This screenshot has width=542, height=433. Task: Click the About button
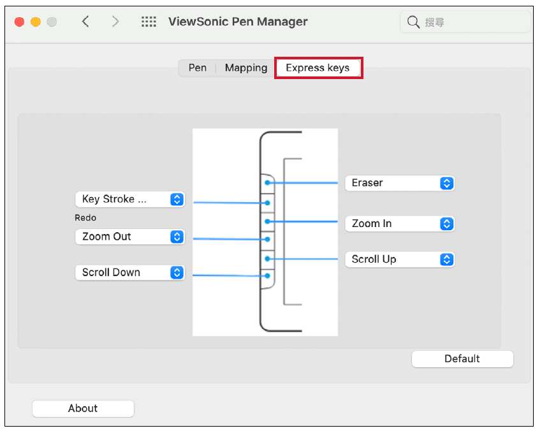(x=83, y=408)
